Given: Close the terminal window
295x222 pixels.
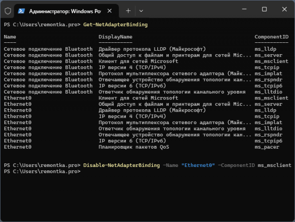Looking at the screenshot, I should point(284,9).
